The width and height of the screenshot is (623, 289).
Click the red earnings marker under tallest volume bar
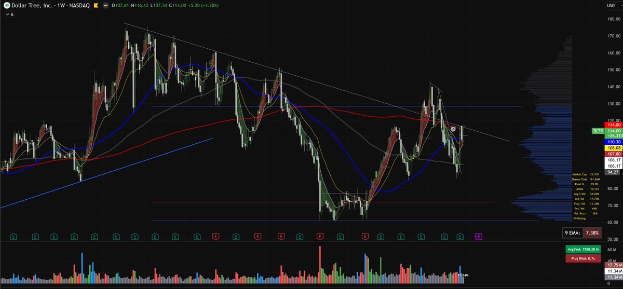319,236
